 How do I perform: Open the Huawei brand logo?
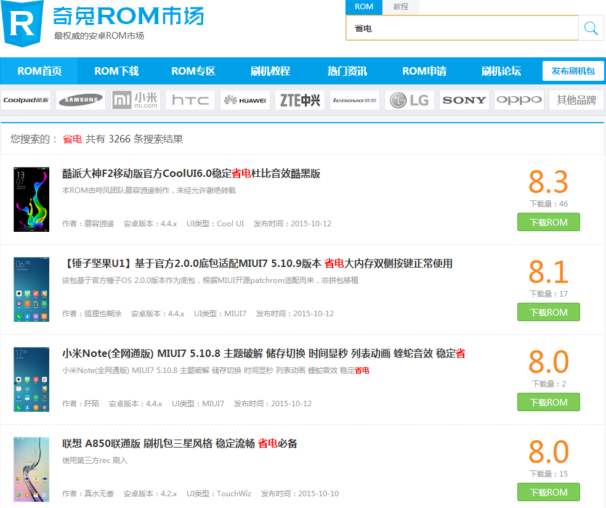pos(245,100)
